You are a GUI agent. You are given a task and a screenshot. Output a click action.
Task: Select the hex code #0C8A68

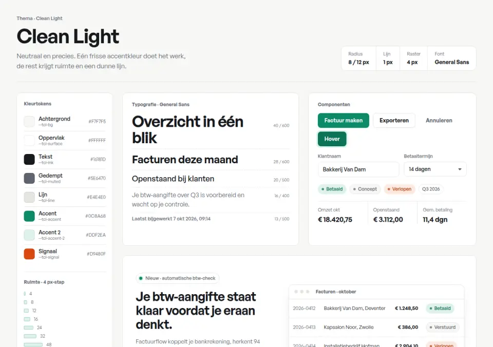[x=96, y=216]
